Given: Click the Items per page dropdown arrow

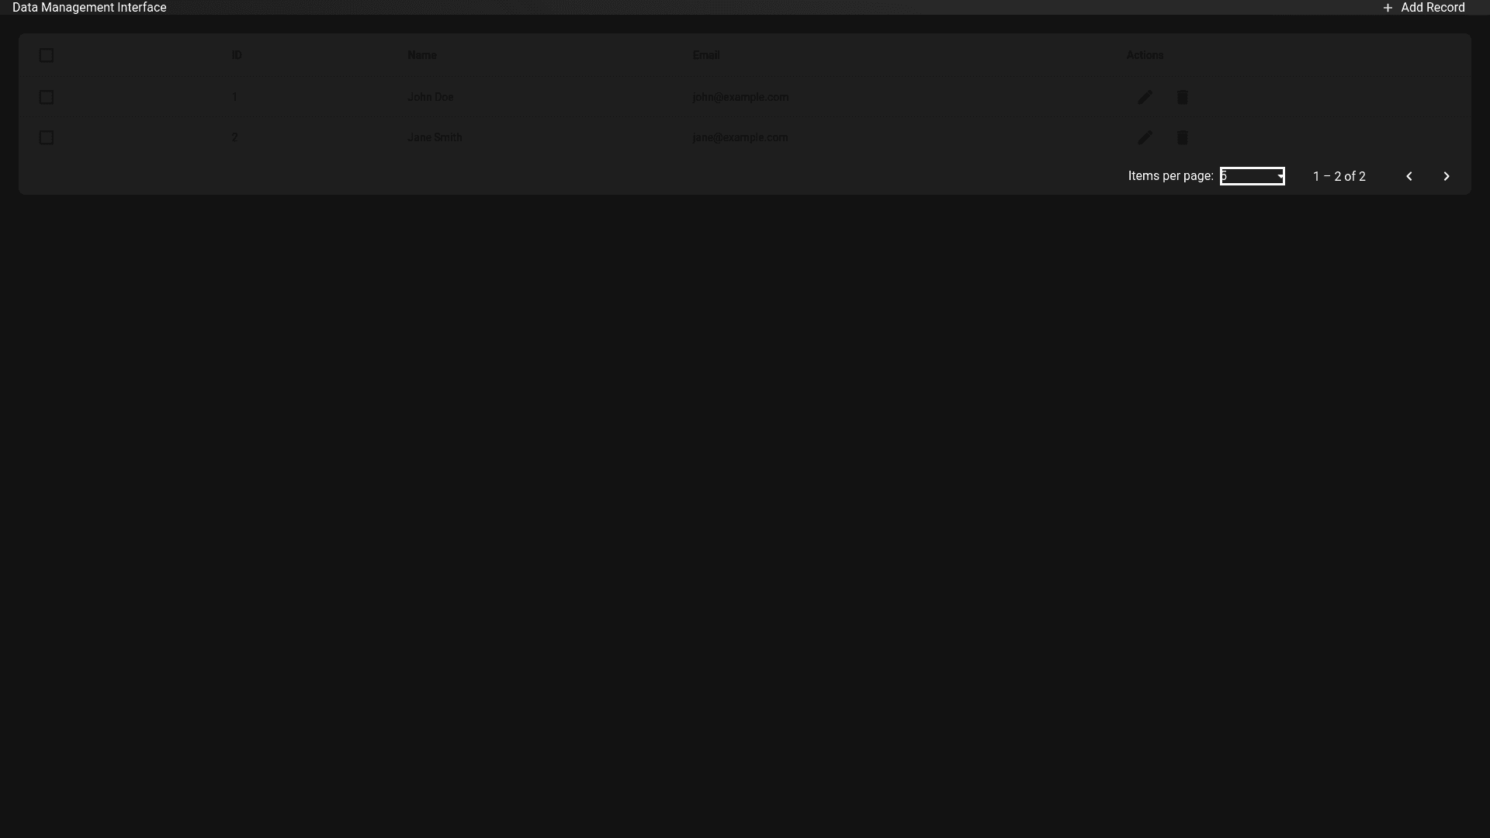Looking at the screenshot, I should pyautogui.click(x=1279, y=176).
